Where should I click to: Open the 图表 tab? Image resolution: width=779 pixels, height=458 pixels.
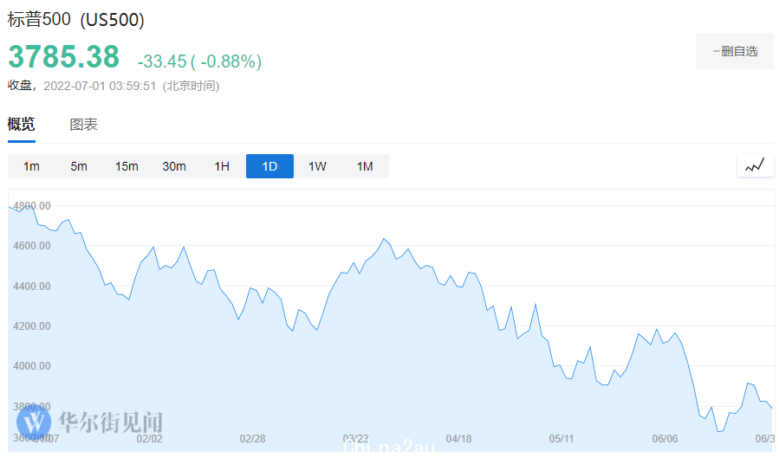(83, 125)
